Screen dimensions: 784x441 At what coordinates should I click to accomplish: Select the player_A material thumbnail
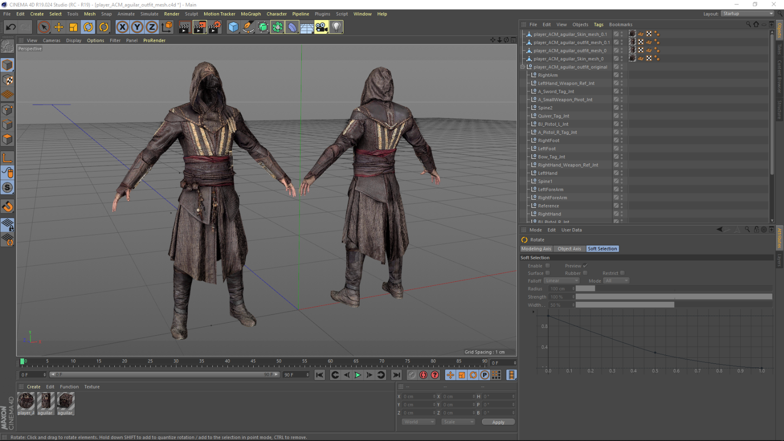coord(26,403)
